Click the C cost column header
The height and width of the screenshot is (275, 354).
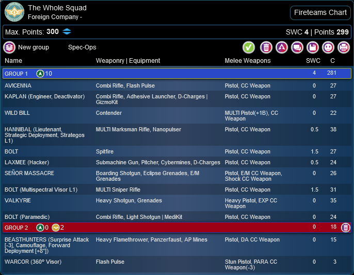[x=332, y=61]
